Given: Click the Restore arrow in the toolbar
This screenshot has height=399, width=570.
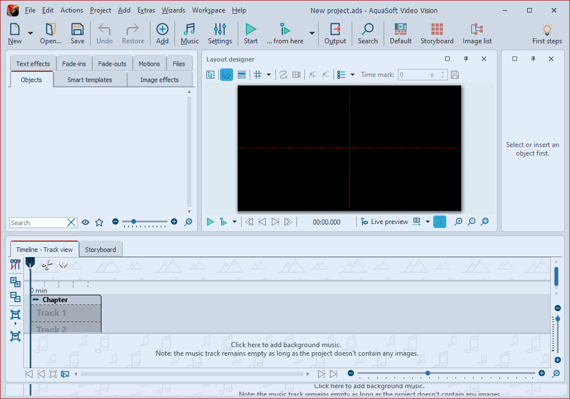Looking at the screenshot, I should (x=133, y=33).
